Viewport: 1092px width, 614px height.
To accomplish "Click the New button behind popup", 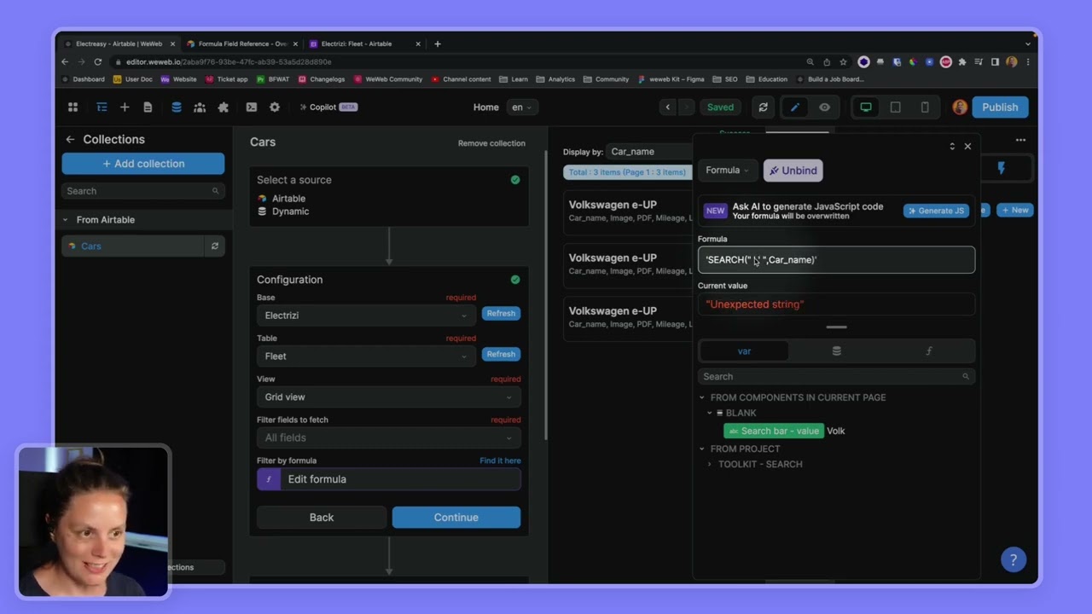I will [1015, 211].
